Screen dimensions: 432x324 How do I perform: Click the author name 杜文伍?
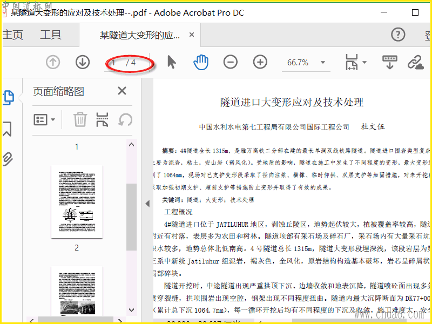[373, 127]
